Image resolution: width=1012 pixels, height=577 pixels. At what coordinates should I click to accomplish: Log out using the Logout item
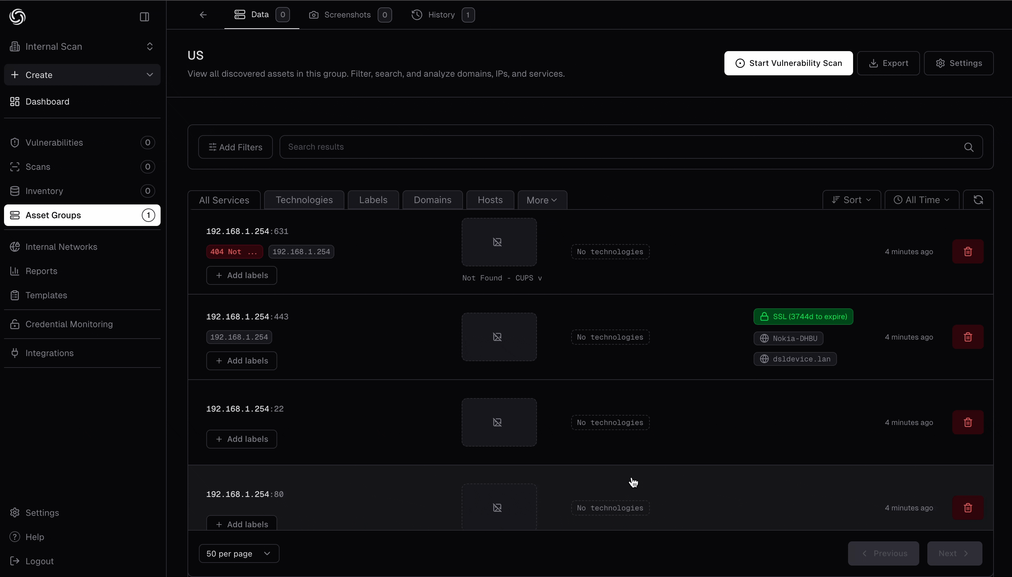(82, 561)
